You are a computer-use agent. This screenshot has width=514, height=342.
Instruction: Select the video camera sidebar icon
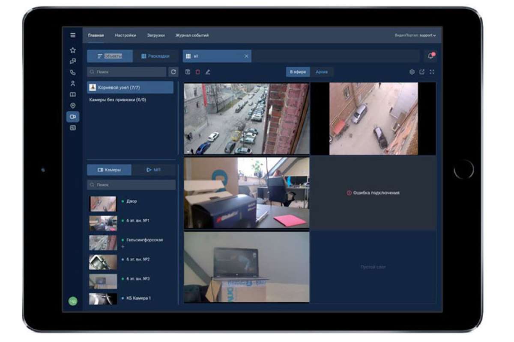73,117
